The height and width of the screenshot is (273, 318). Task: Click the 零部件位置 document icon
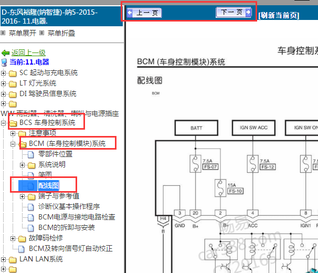[31, 154]
